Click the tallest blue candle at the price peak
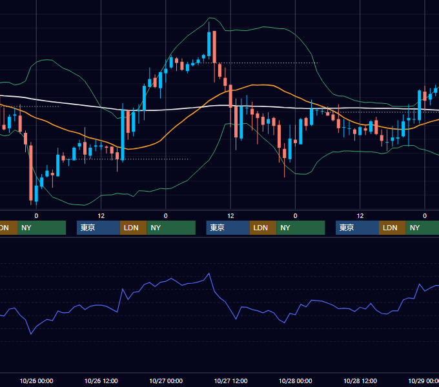439x387 pixels. pos(209,44)
